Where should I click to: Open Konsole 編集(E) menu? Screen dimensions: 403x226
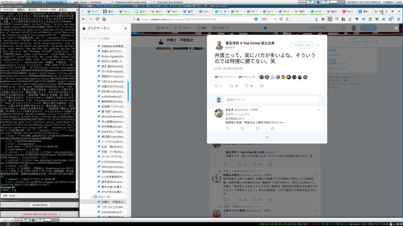pos(21,10)
